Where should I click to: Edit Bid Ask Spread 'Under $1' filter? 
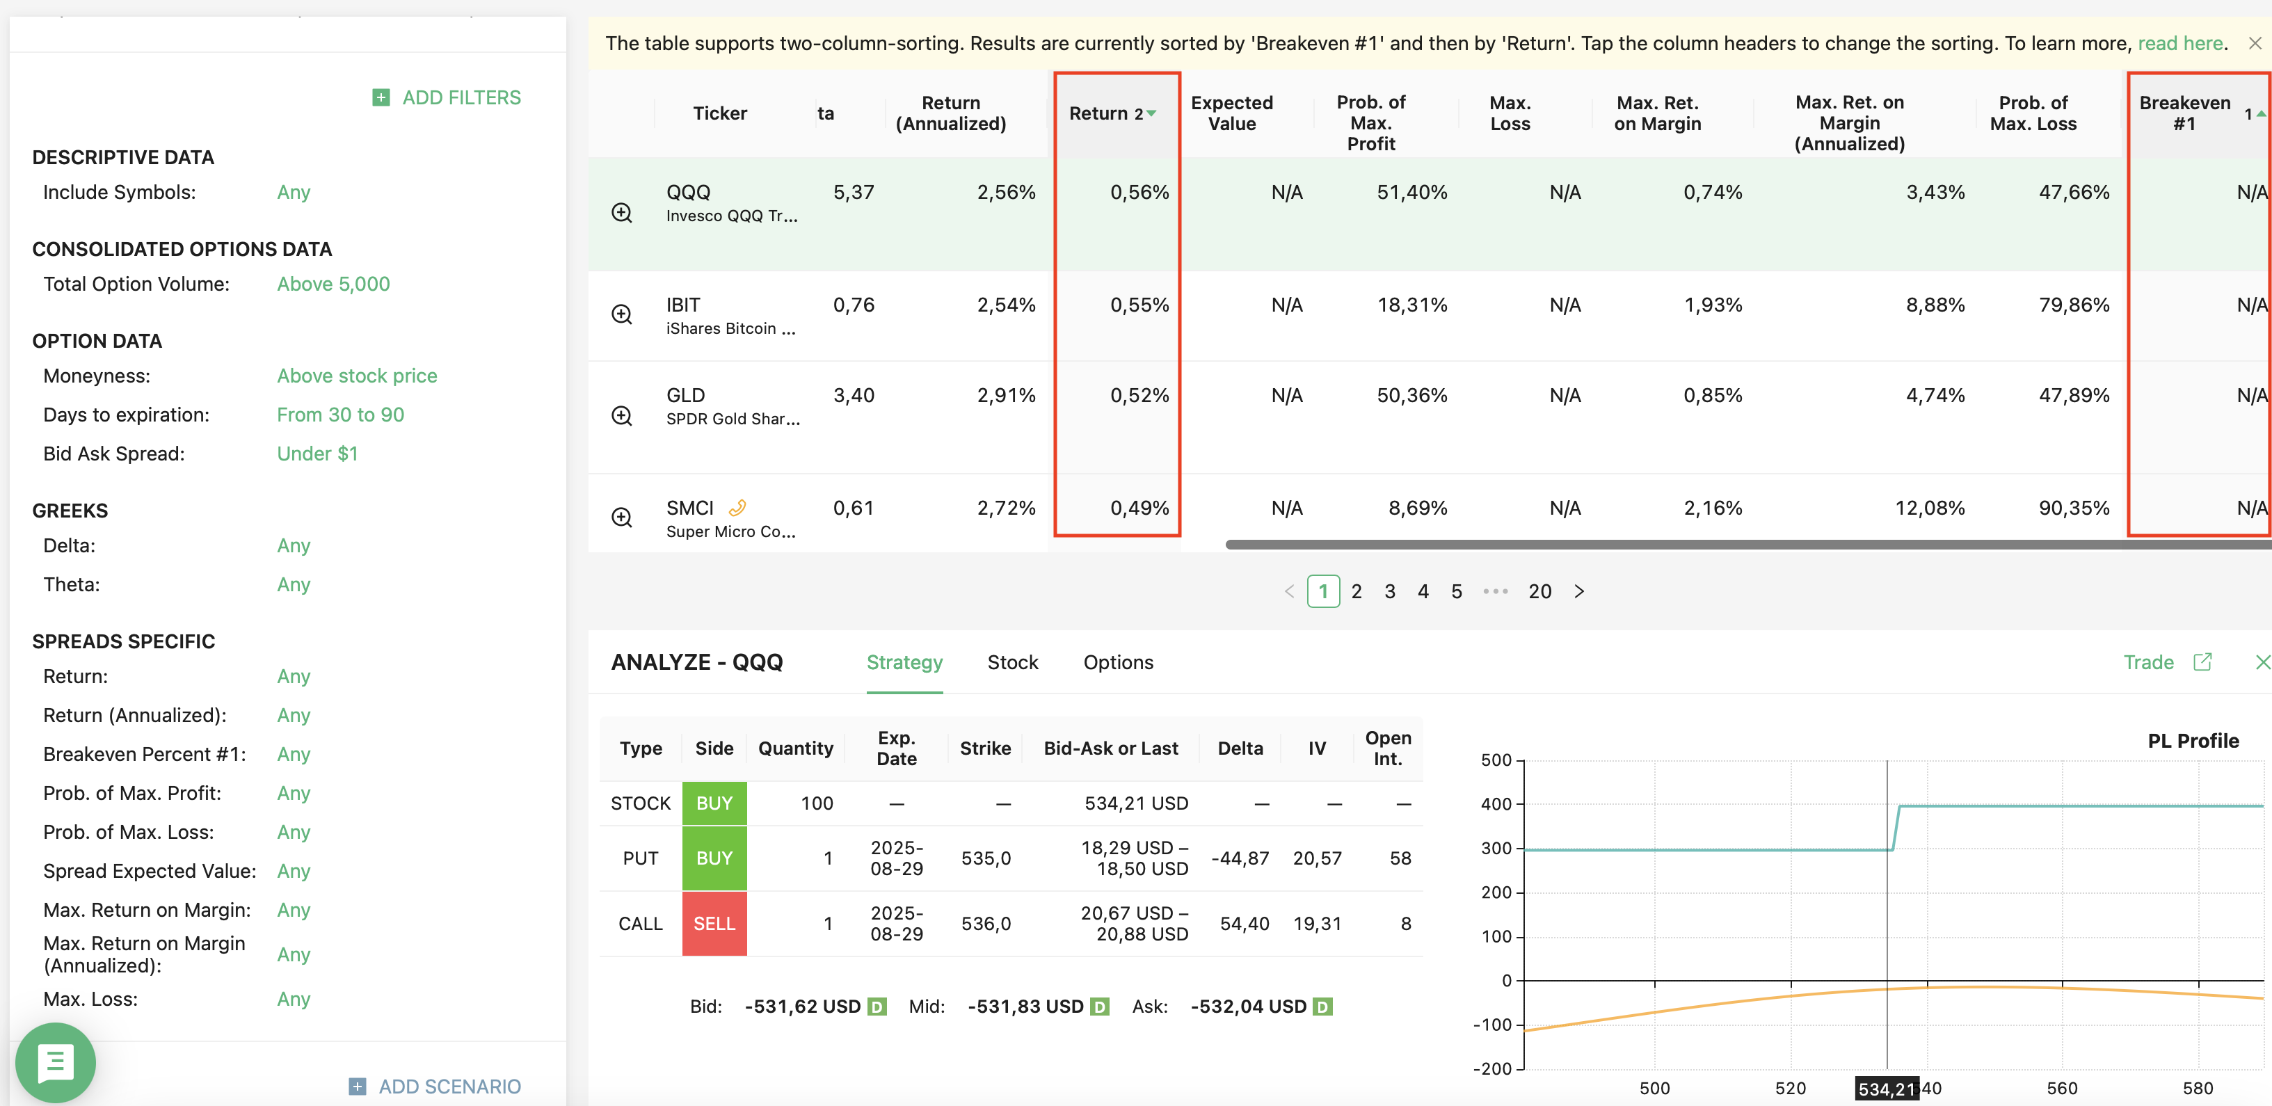pos(317,454)
